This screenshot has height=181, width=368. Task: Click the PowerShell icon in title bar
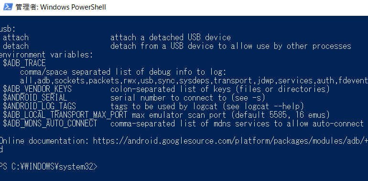pos(8,7)
